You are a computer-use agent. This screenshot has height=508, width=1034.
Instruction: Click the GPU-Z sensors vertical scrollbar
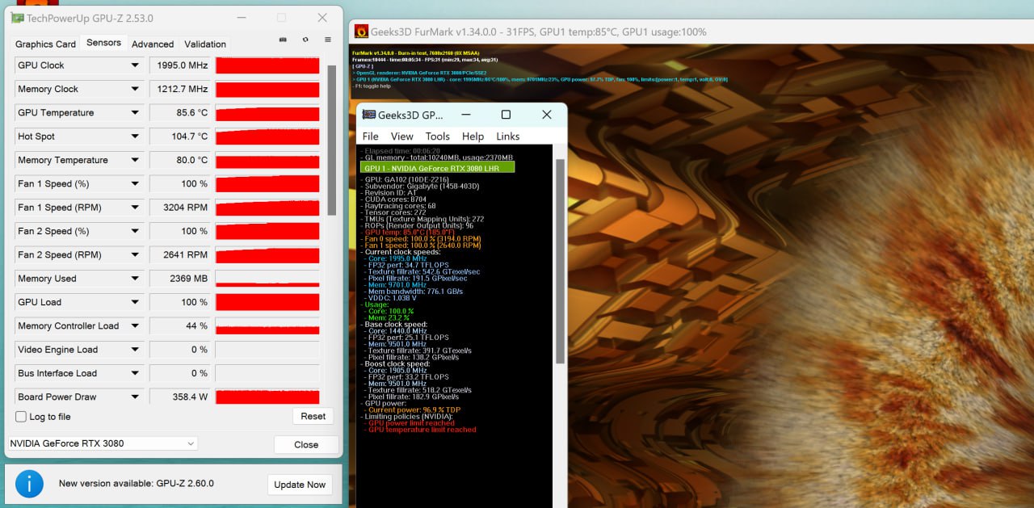tap(331, 141)
